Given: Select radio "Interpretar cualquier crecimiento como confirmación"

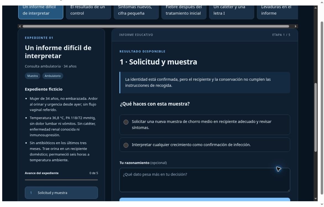Looking at the screenshot, I should click(126, 145).
